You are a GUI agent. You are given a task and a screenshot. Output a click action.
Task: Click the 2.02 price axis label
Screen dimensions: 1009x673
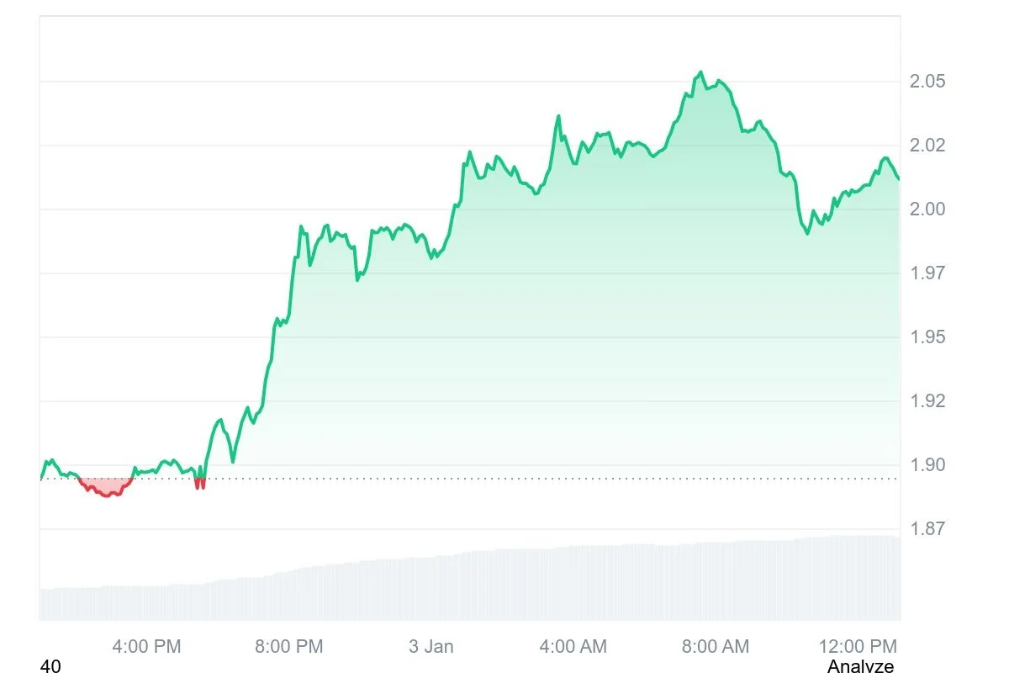click(x=927, y=146)
